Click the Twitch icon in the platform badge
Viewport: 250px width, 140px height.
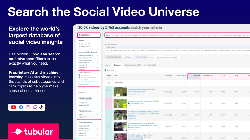tap(35, 107)
